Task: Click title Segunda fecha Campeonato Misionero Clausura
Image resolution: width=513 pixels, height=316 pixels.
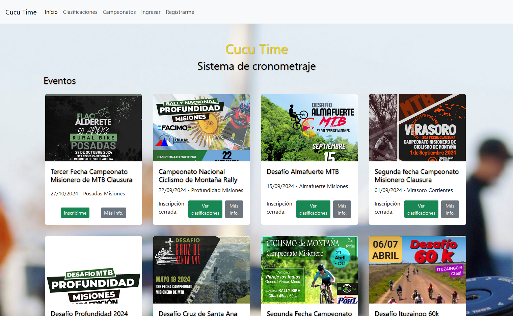Action: (416, 176)
